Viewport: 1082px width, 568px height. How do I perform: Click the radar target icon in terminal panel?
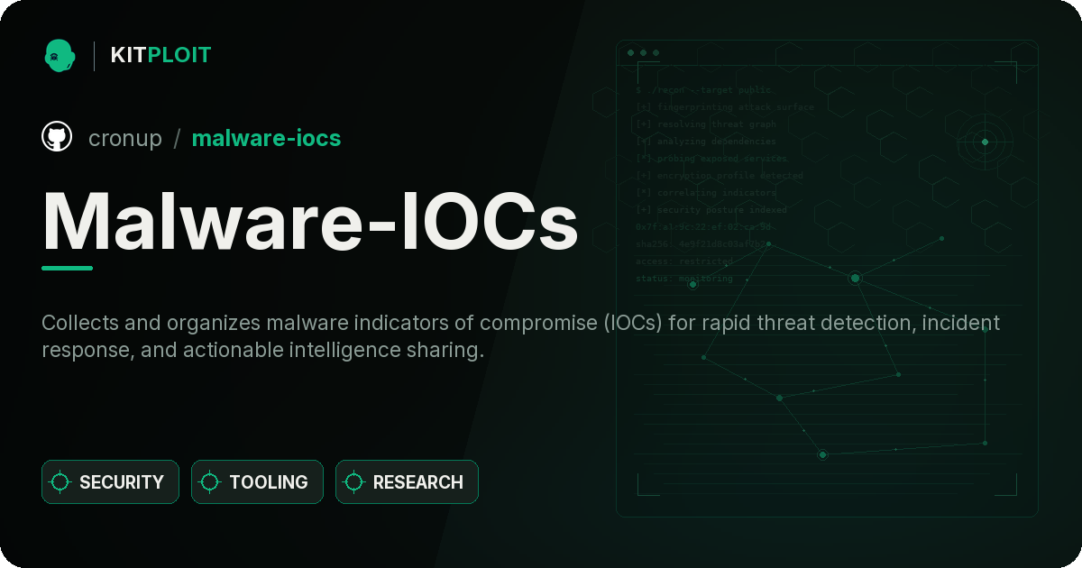985,142
